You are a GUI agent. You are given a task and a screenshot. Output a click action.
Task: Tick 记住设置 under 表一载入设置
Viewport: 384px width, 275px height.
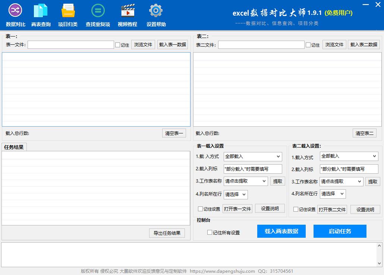(x=200, y=209)
